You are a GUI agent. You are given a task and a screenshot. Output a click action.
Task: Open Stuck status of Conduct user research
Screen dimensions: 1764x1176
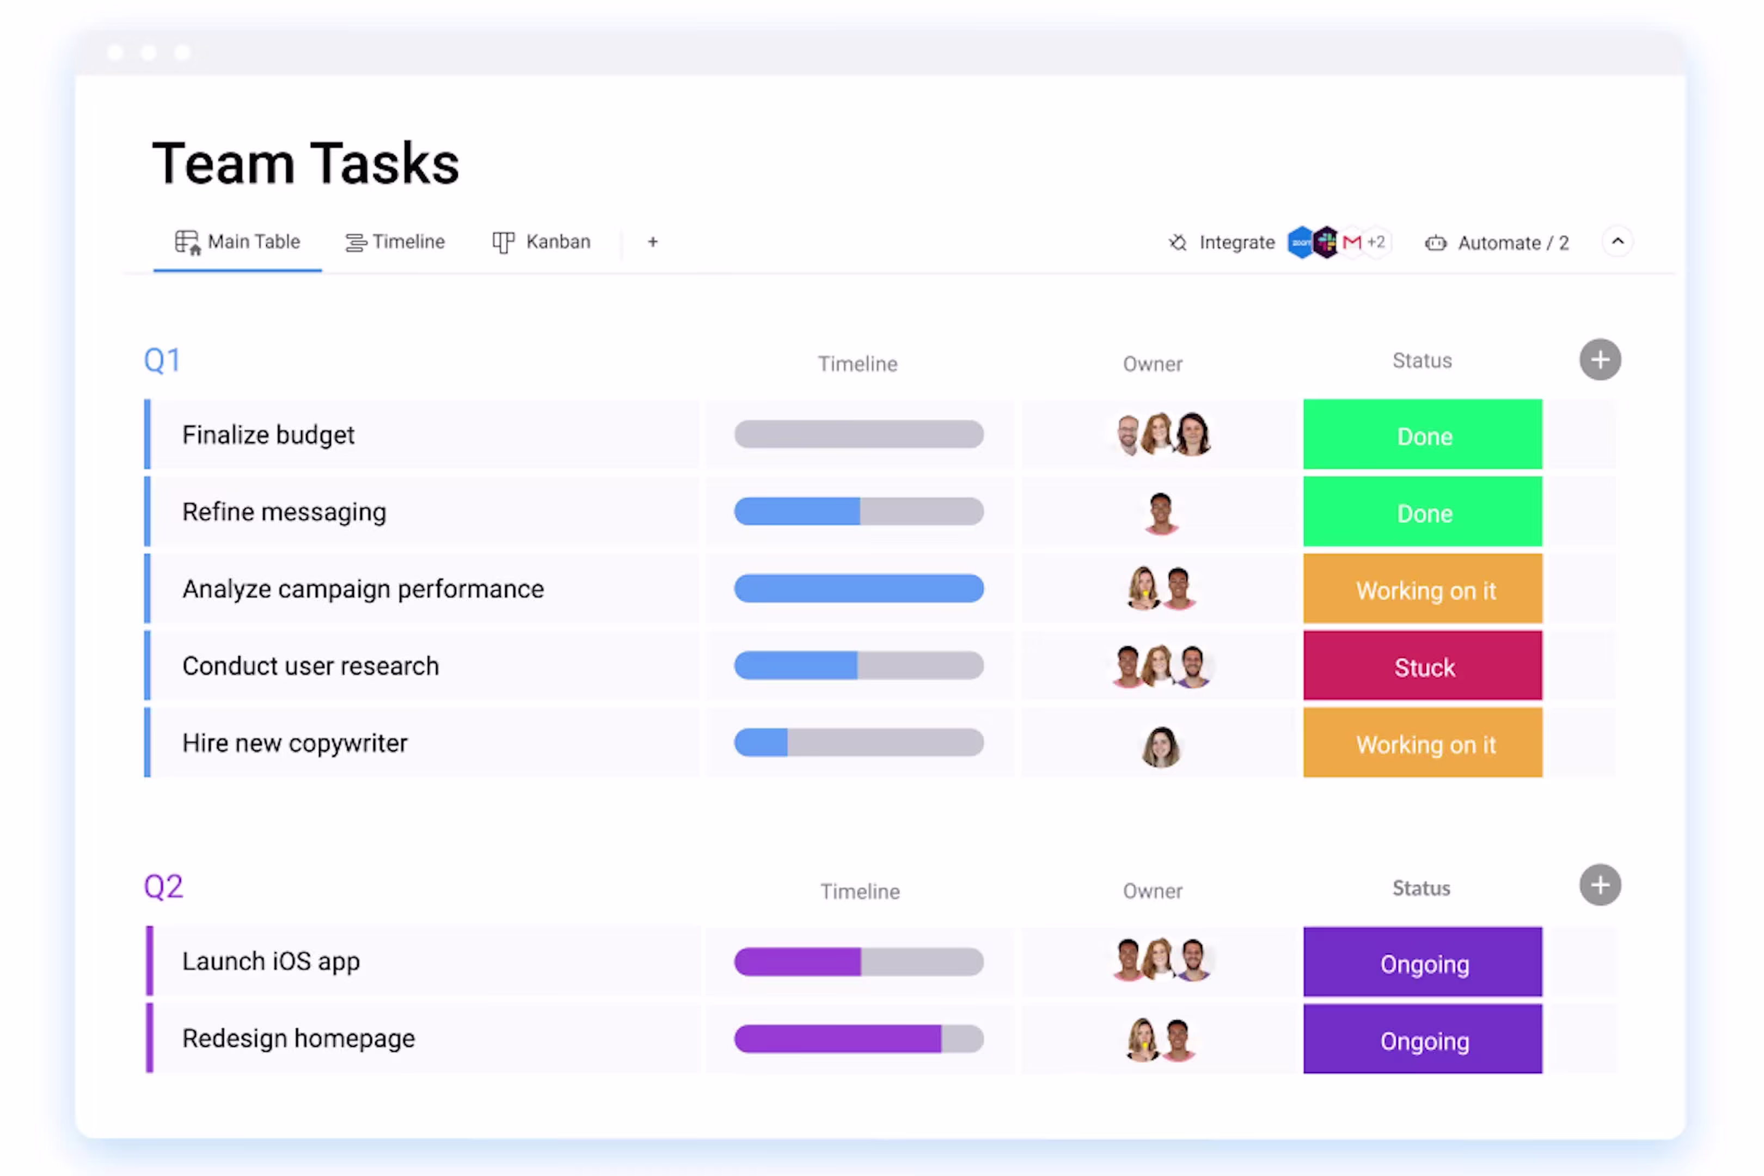pyautogui.click(x=1422, y=666)
